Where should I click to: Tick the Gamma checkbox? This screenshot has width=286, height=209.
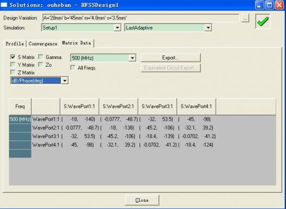(x=41, y=57)
